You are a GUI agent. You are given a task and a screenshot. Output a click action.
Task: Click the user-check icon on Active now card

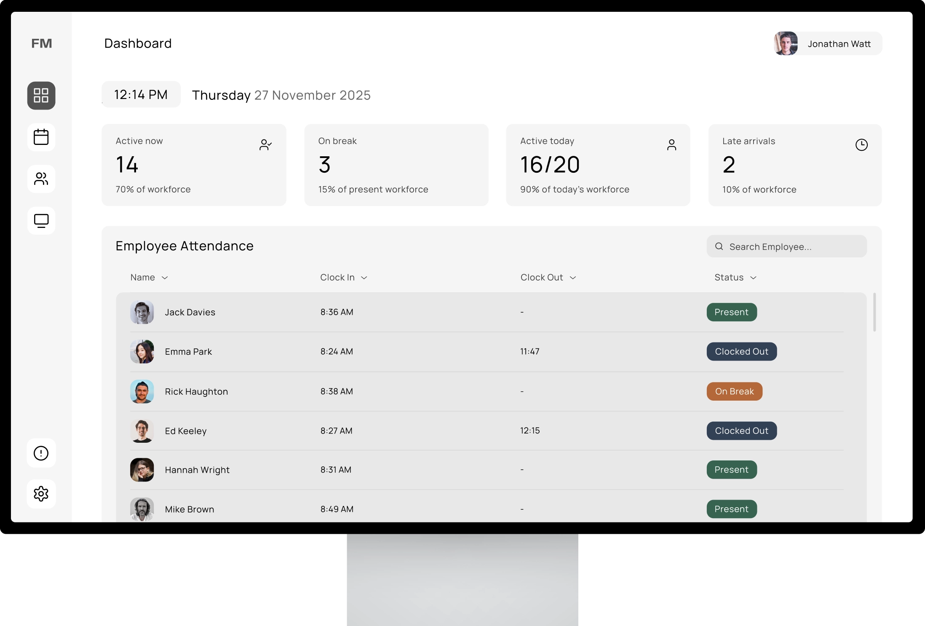pyautogui.click(x=265, y=145)
